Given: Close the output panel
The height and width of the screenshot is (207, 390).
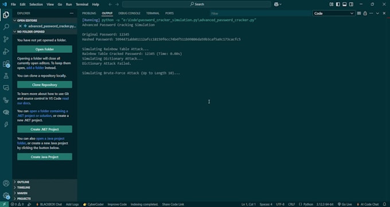Looking at the screenshot, I should click(x=384, y=13).
